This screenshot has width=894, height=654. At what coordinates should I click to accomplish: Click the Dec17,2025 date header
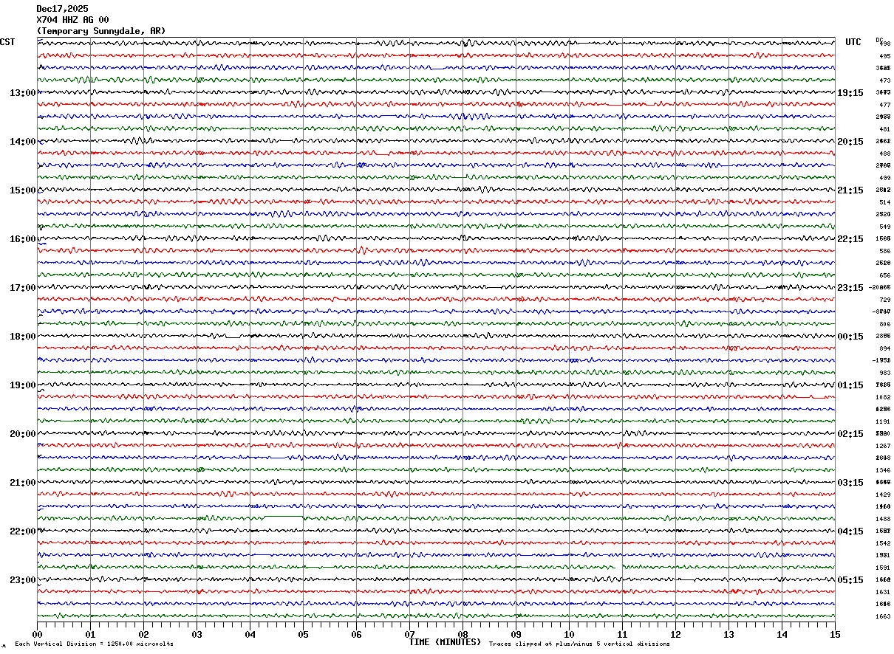62,9
